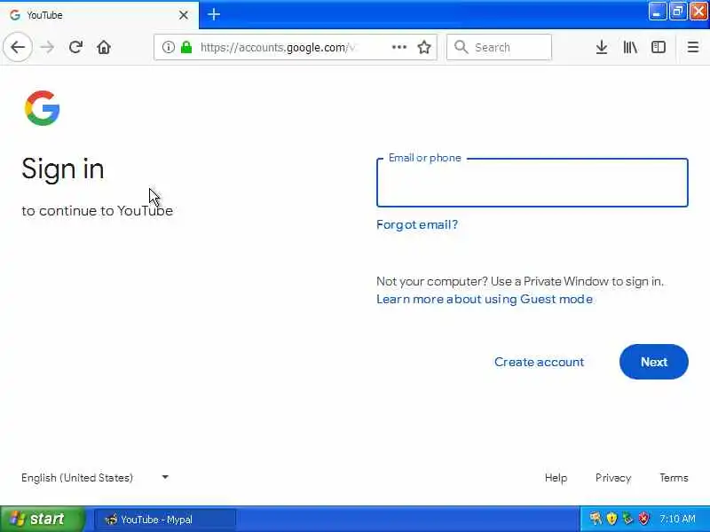Follow the Forgot email? link
The height and width of the screenshot is (532, 710).
(417, 224)
